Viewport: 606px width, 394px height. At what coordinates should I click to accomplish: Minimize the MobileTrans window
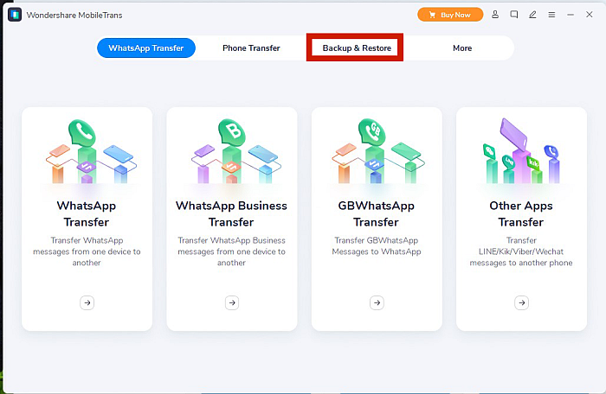point(571,15)
